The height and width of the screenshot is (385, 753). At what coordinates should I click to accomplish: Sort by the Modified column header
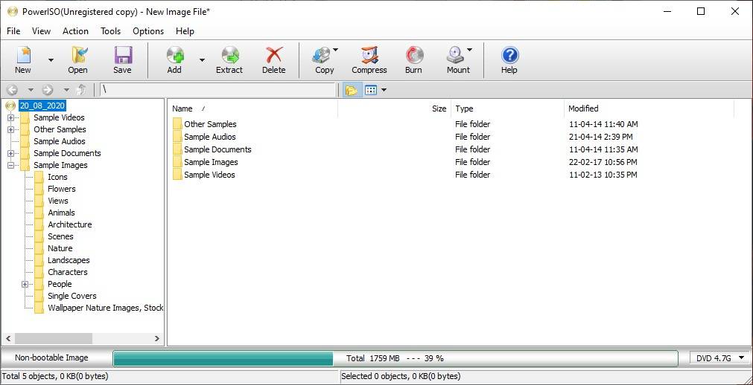click(649, 109)
